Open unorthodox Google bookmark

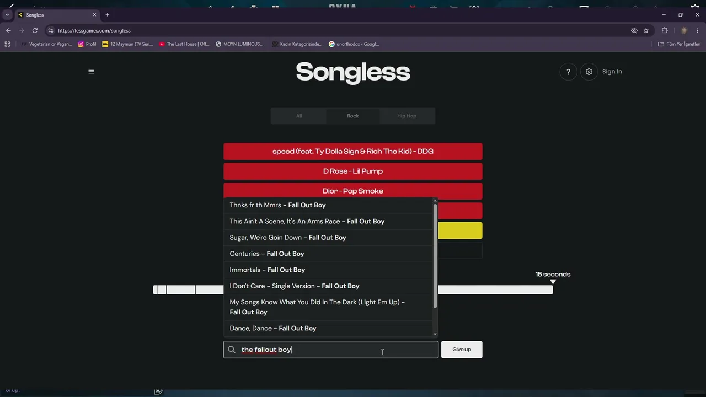[x=354, y=44]
